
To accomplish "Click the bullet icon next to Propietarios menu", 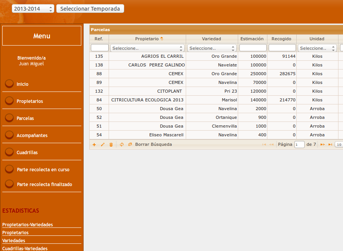I will coord(9,101).
